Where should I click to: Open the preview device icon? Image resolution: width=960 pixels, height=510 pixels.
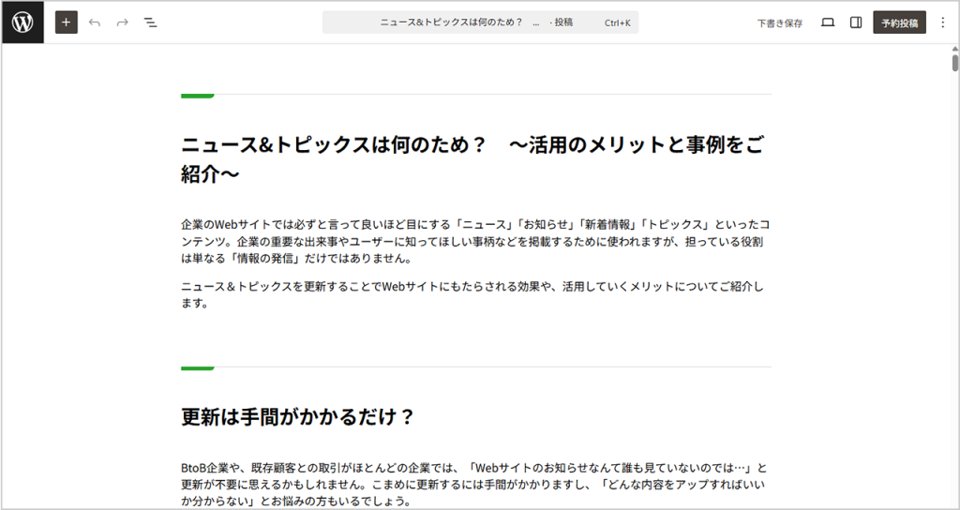click(828, 22)
